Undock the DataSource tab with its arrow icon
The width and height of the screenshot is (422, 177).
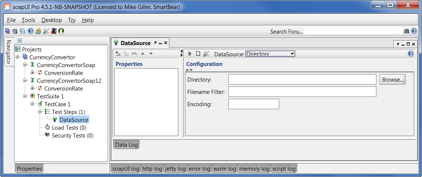click(155, 43)
